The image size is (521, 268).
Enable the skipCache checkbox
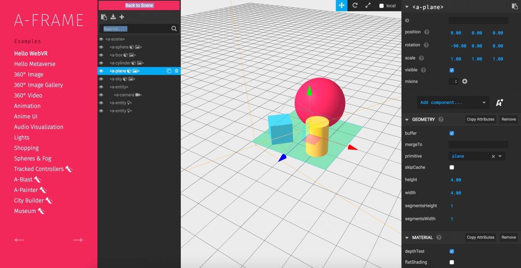tap(452, 167)
